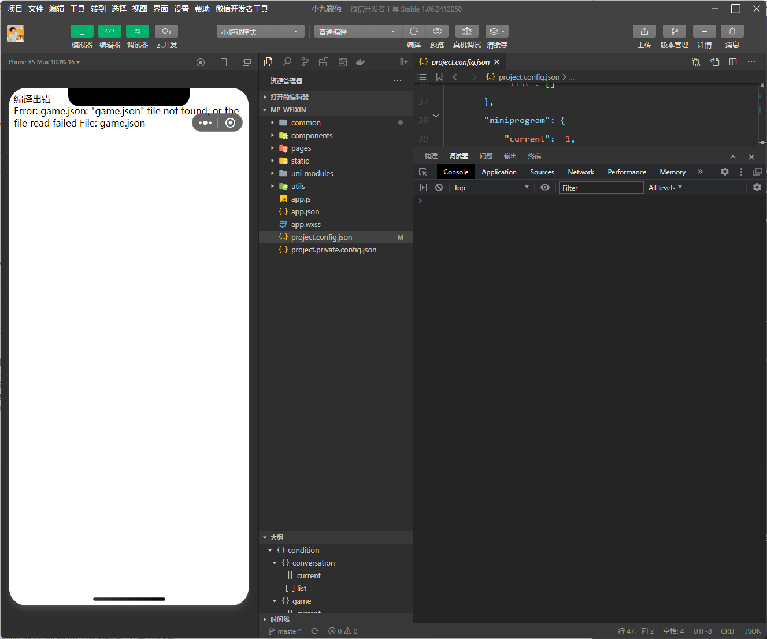Toggle the 模拟器 simulator panel button

point(82,31)
